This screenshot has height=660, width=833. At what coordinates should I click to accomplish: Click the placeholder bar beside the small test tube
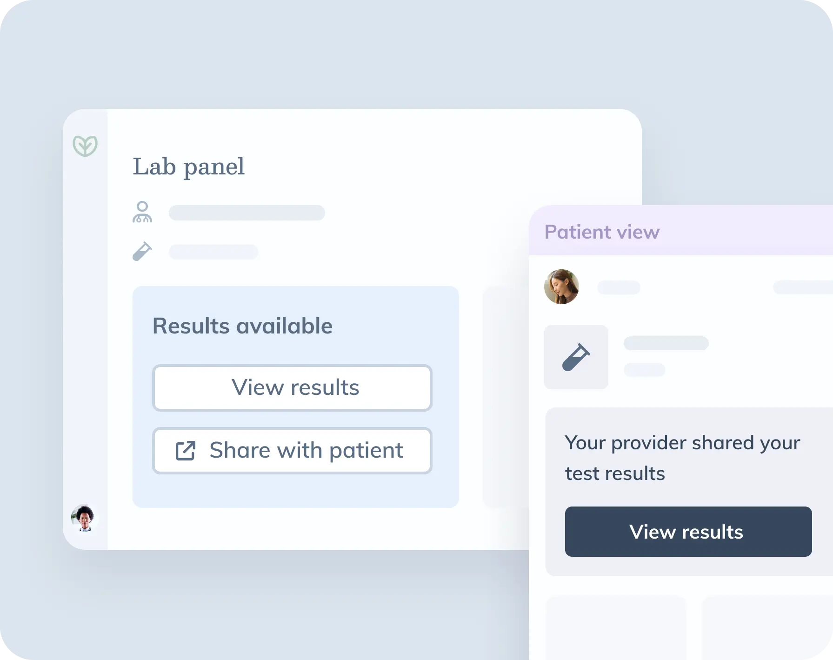[x=213, y=252]
